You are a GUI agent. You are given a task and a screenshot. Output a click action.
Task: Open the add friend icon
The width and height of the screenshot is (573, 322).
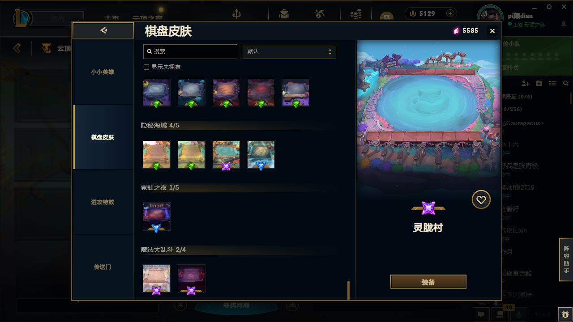click(x=526, y=84)
